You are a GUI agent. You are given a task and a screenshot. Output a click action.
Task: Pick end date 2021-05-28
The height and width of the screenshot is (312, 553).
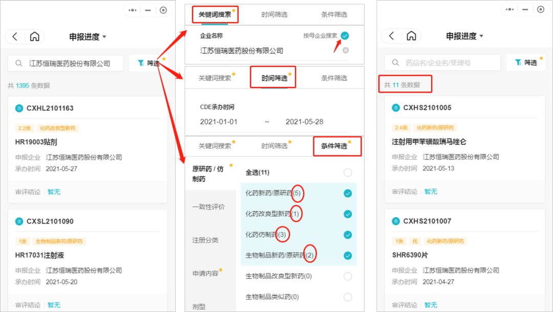[304, 122]
